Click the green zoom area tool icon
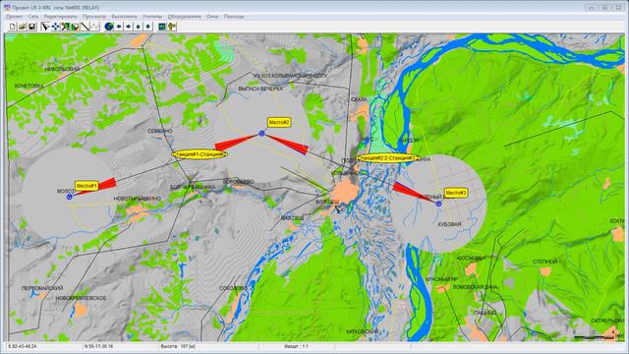 point(66,27)
